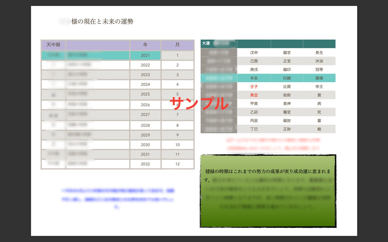Click the year cell 2031
This screenshot has width=388, height=242.
click(145, 154)
